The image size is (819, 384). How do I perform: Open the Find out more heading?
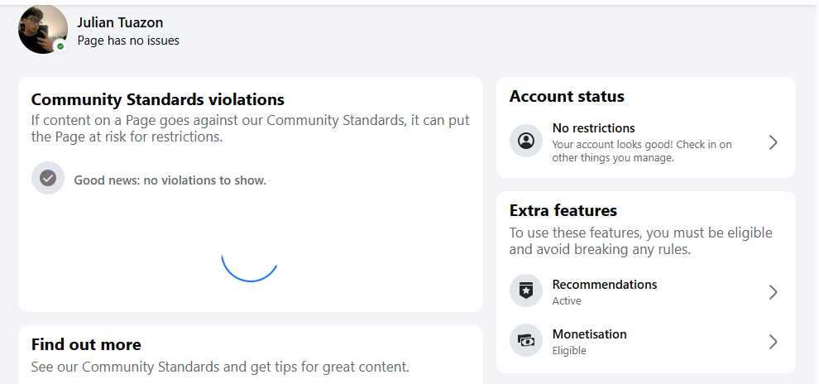click(x=86, y=344)
